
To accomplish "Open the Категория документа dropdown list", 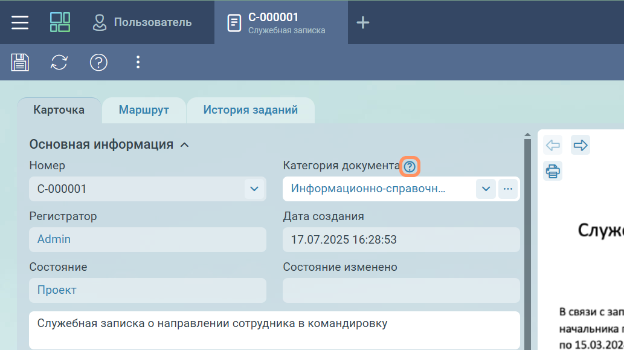I will tap(486, 189).
